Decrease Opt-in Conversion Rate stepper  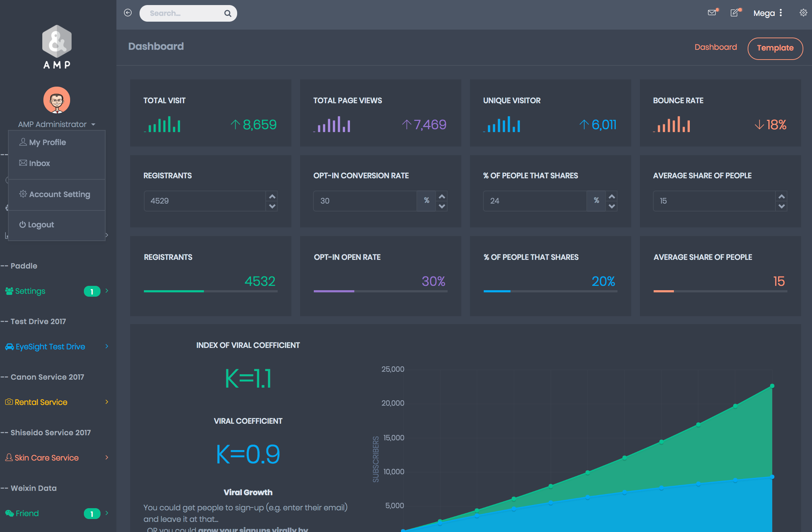442,206
